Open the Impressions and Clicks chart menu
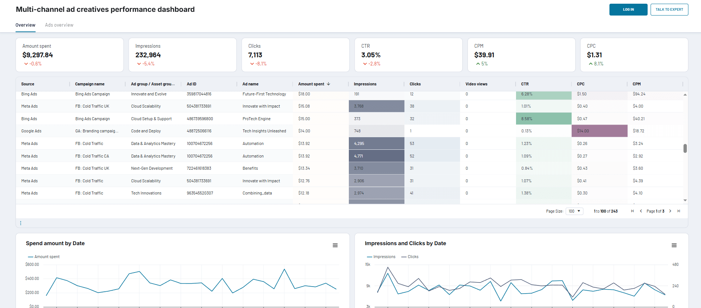Screen dimensions: 701x308 674,246
